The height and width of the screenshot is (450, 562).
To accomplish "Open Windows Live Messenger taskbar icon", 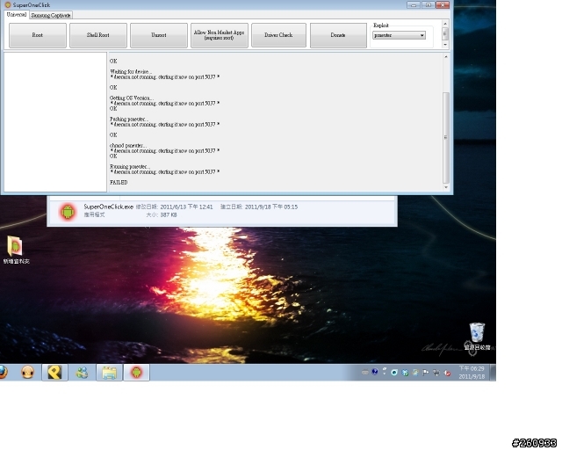I will tap(82, 372).
